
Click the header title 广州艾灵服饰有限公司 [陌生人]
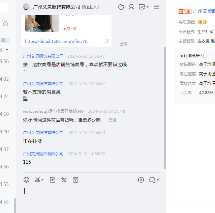[x=66, y=7]
